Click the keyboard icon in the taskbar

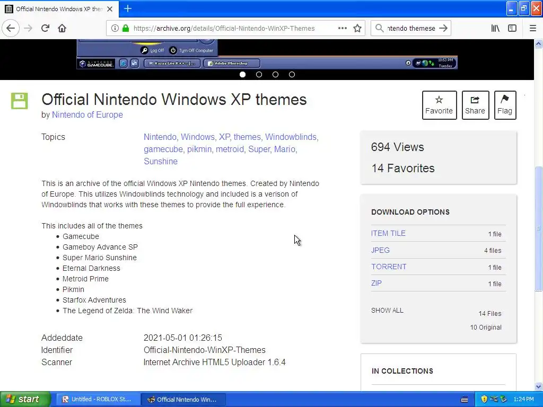[465, 400]
